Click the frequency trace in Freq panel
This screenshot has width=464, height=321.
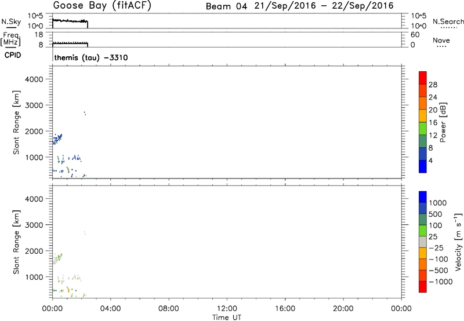coord(70,43)
